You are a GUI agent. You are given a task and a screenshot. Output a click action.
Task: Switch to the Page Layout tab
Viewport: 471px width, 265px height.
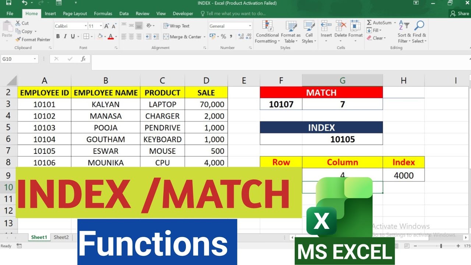point(75,14)
